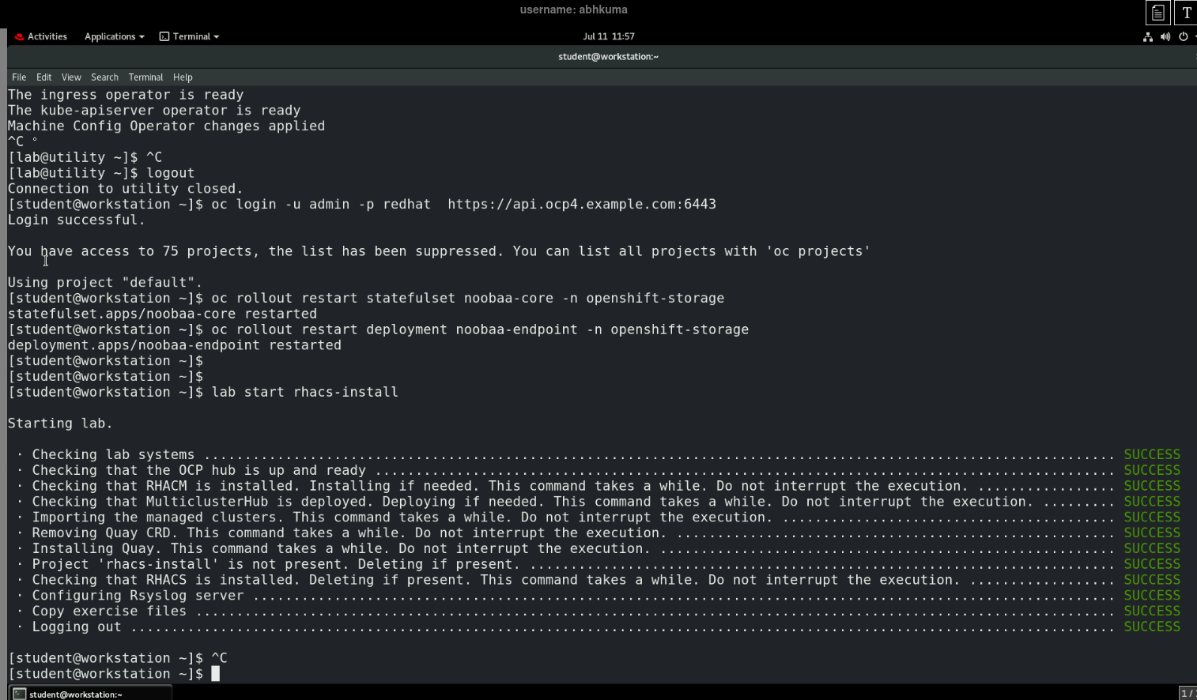Click the T text icon at top right
1197x700 pixels.
1186,13
